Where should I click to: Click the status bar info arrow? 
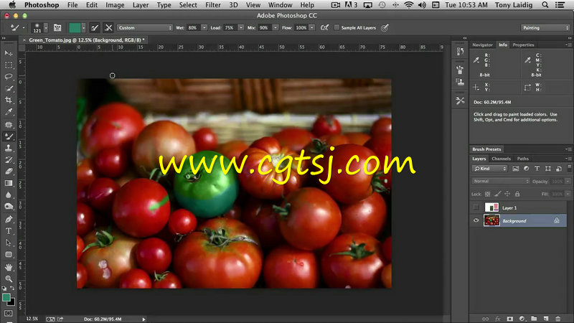coord(143,319)
